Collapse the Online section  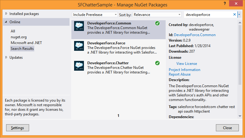(x=6, y=22)
